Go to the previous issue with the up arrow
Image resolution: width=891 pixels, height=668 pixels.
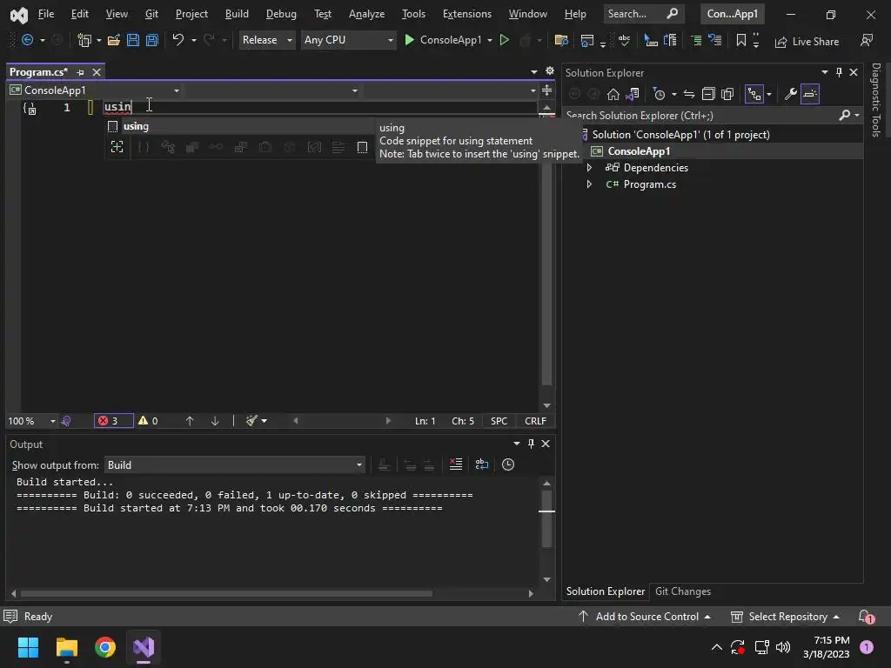190,421
